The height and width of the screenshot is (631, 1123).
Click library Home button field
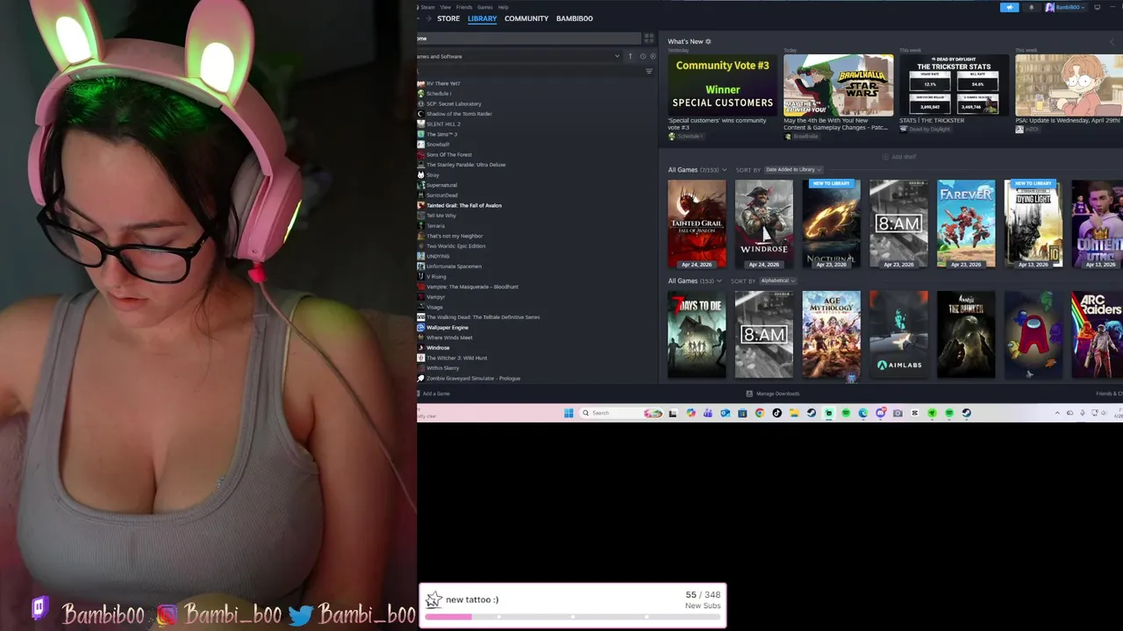point(529,39)
